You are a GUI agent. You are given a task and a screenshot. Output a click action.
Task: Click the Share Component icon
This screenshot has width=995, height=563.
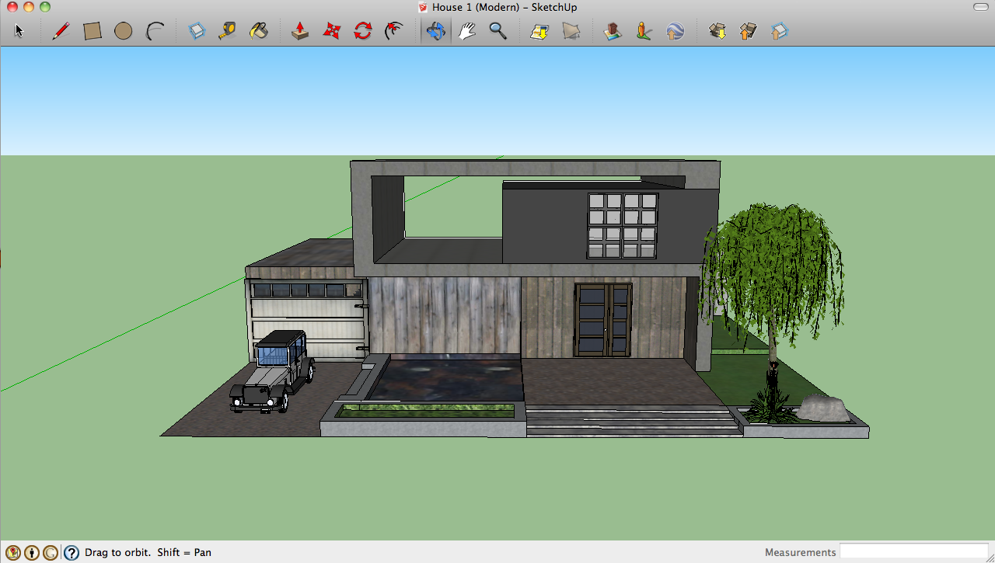point(779,31)
